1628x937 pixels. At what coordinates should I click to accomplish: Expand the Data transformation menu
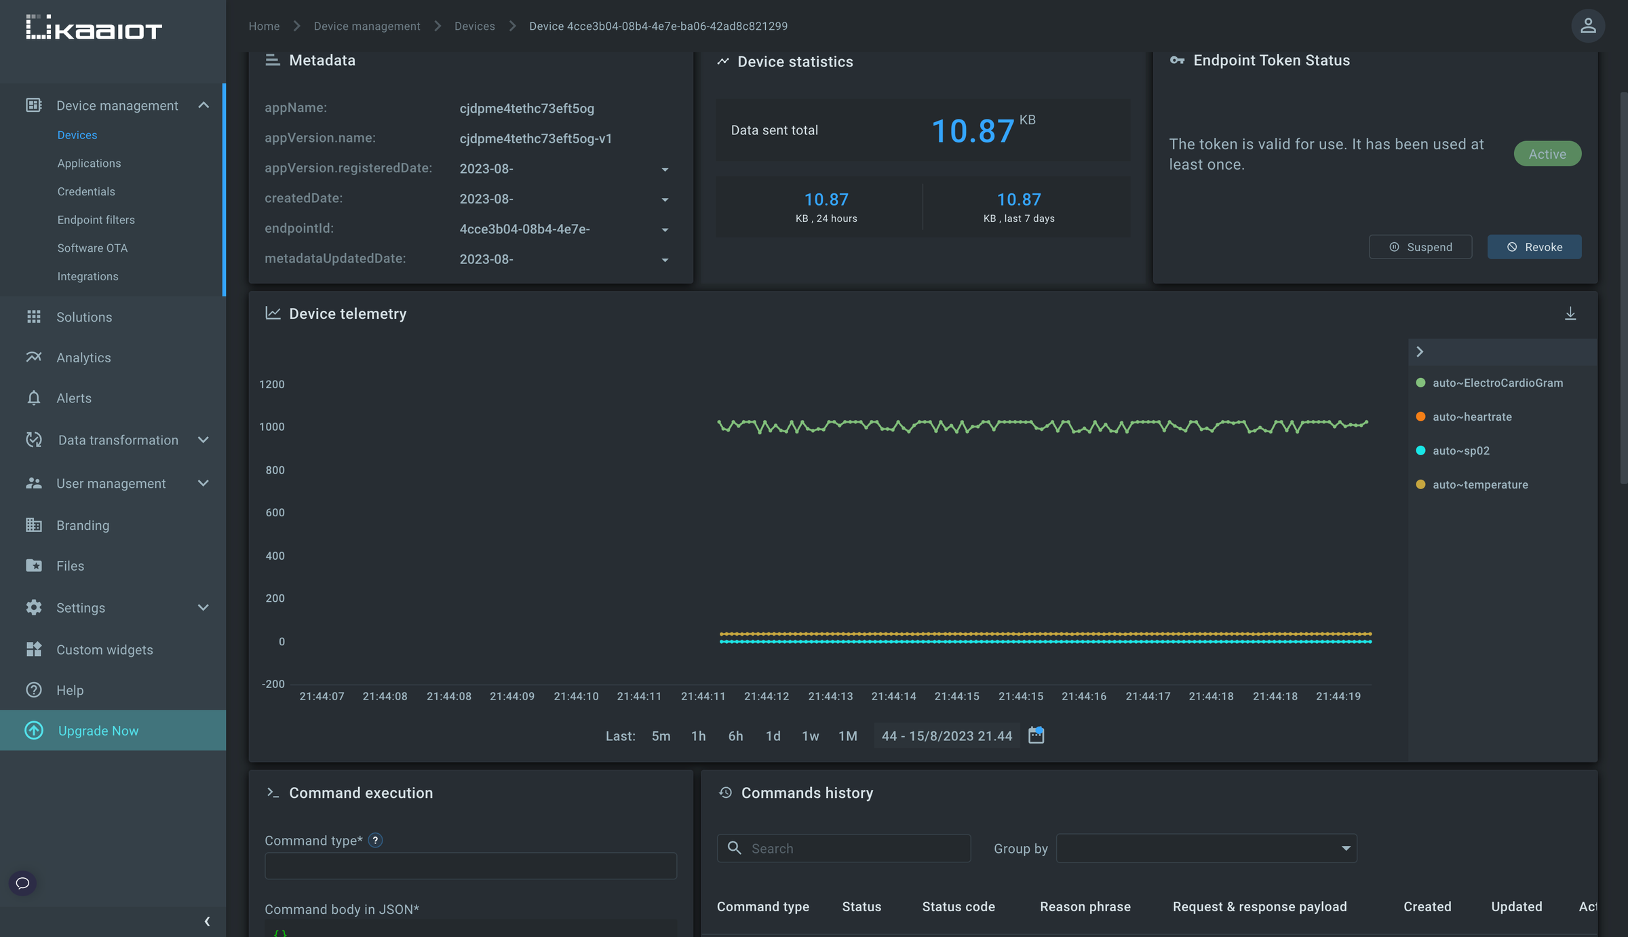click(x=203, y=440)
